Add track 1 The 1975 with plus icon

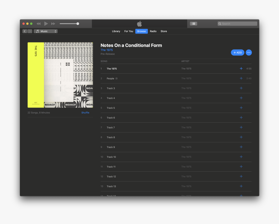pyautogui.click(x=241, y=68)
